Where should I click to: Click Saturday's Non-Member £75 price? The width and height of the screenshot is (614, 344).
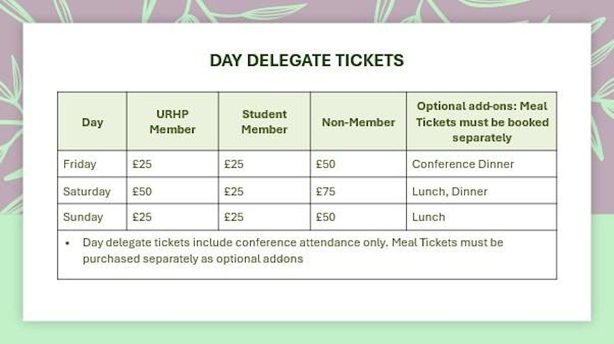coord(325,191)
